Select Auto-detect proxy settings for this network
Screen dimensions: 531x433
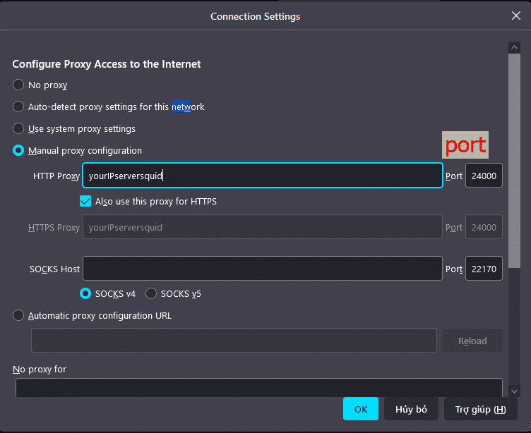click(18, 107)
